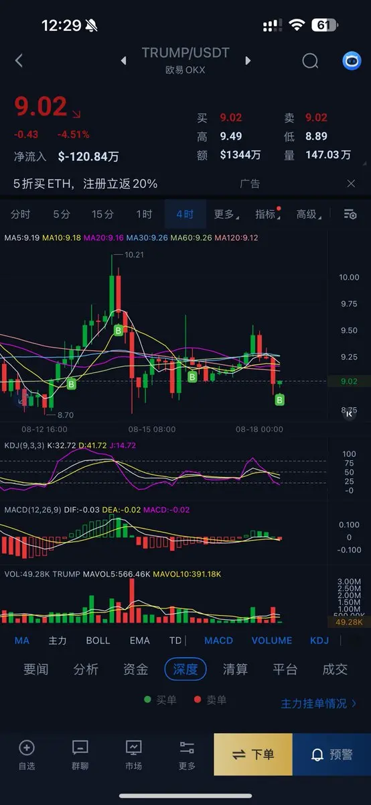Open 清算 liquidation tab

click(235, 669)
